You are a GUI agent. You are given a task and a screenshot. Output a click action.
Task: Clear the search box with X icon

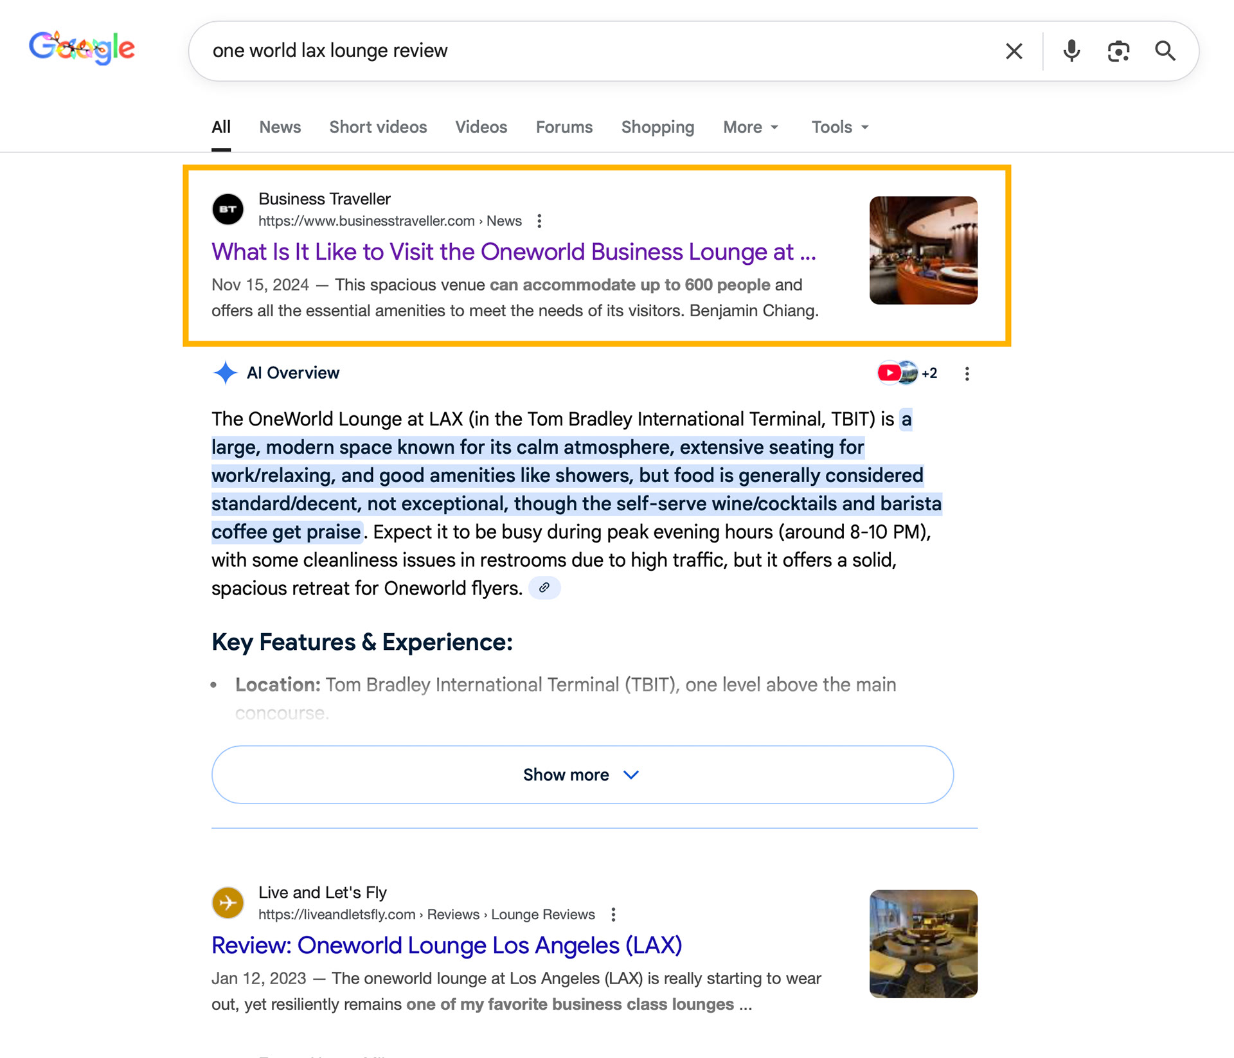[x=1014, y=51]
